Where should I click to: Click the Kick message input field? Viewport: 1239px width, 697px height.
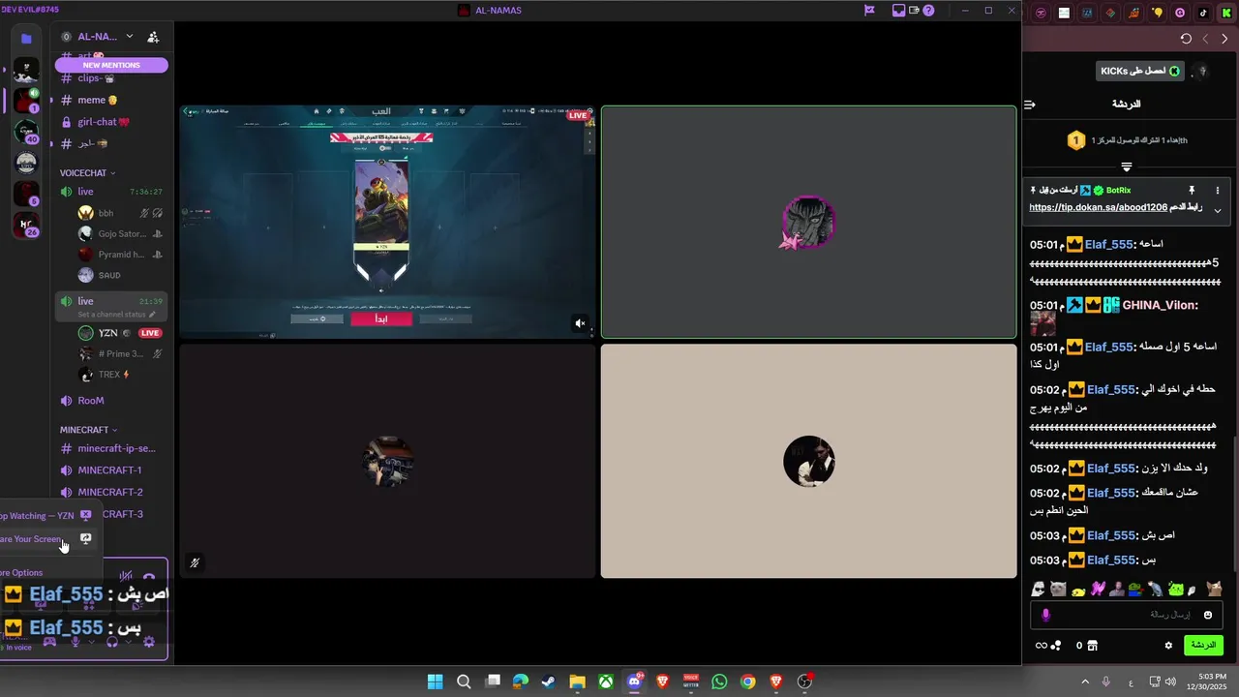point(1128,615)
